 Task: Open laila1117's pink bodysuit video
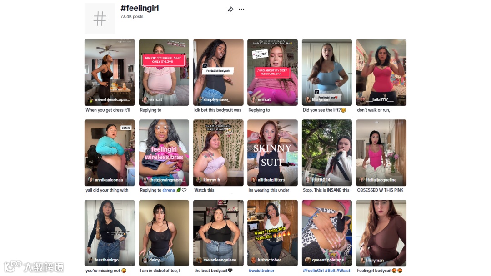point(381,72)
